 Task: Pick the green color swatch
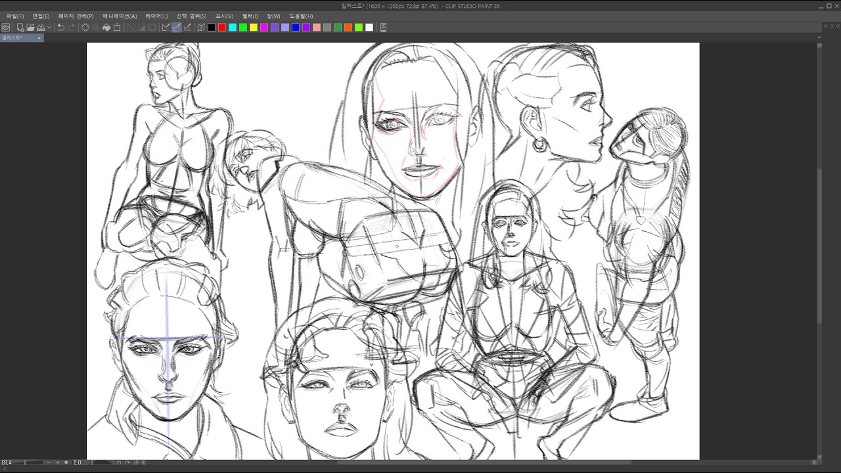(243, 28)
